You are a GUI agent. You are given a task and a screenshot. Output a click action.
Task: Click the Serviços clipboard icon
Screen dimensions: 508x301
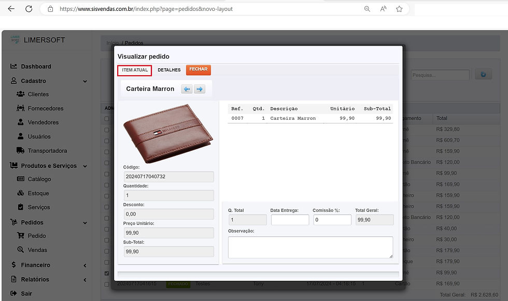pyautogui.click(x=20, y=207)
